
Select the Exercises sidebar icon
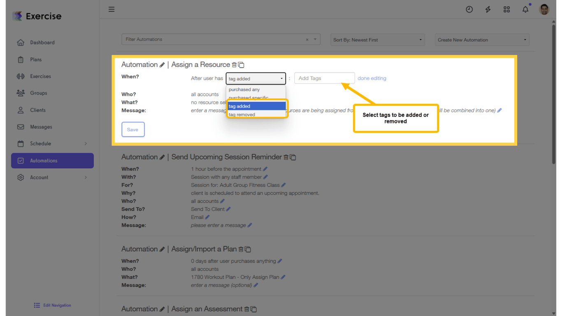click(x=20, y=76)
